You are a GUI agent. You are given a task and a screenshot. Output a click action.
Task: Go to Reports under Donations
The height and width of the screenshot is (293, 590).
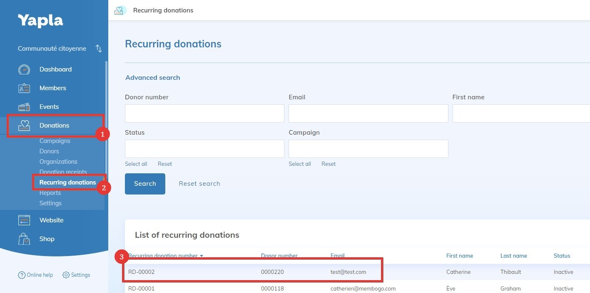point(50,193)
